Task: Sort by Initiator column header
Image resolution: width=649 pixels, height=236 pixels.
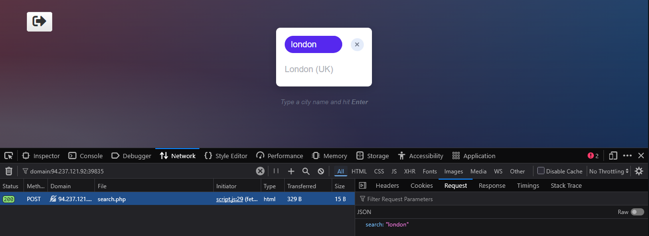Action: point(237,186)
